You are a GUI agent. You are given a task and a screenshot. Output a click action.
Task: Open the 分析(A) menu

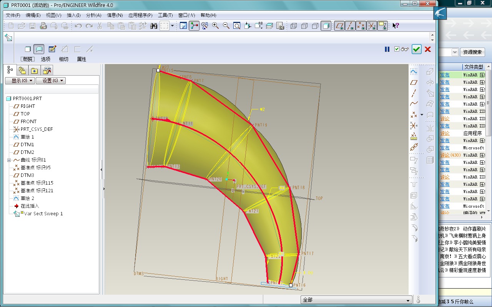94,15
